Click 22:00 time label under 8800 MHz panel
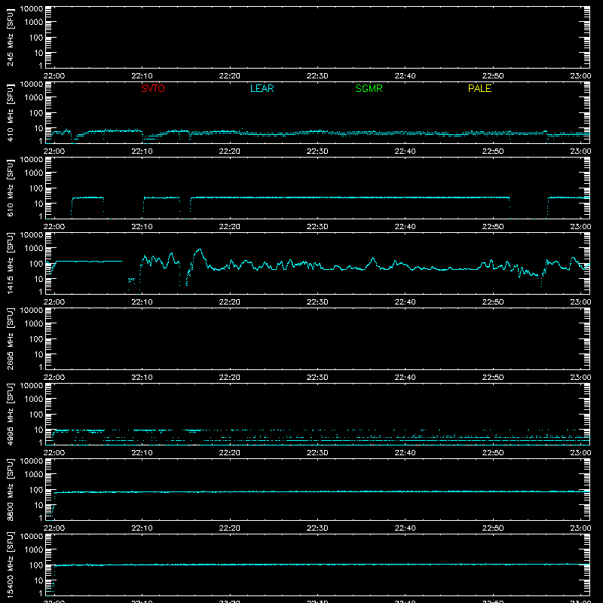The width and height of the screenshot is (603, 603). [x=54, y=528]
